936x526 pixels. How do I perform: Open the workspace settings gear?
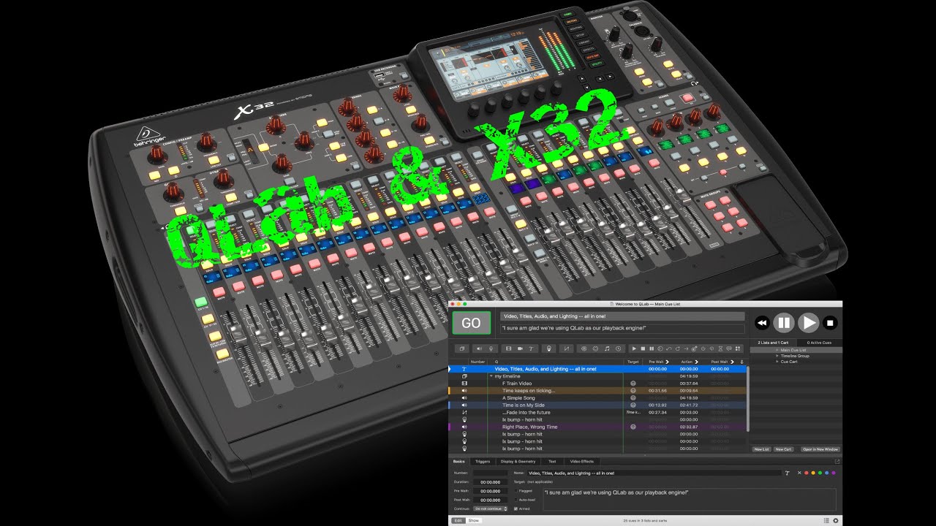tap(836, 520)
